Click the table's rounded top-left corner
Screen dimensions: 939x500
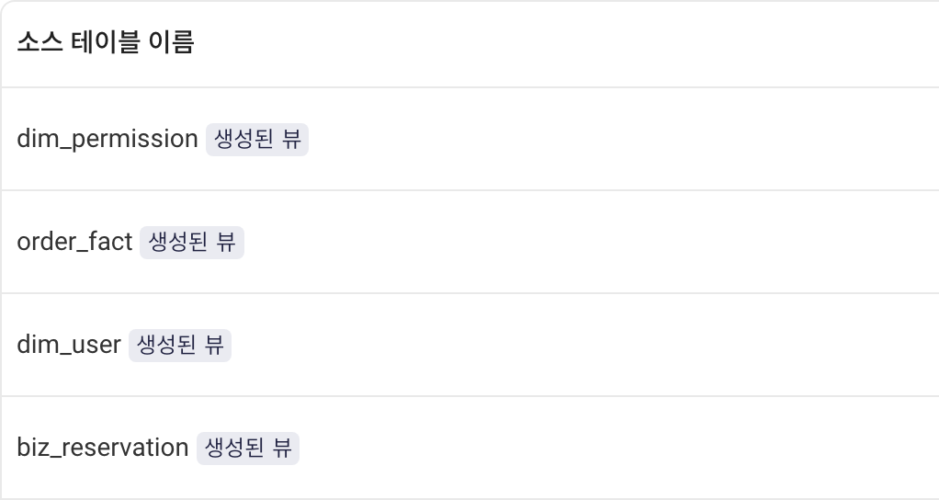tap(5, 5)
